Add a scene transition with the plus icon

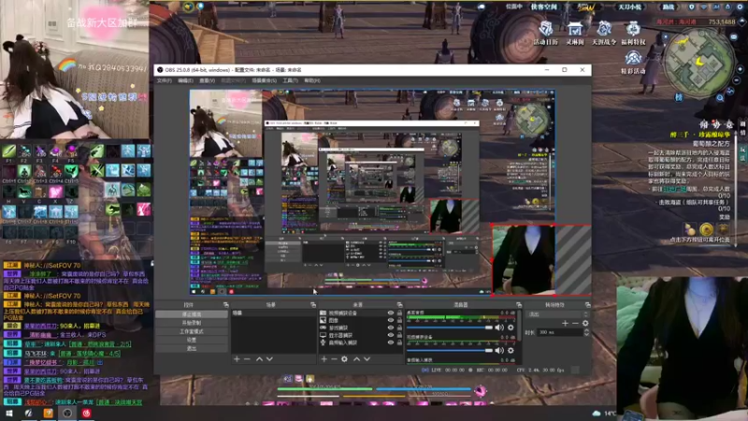click(x=565, y=323)
